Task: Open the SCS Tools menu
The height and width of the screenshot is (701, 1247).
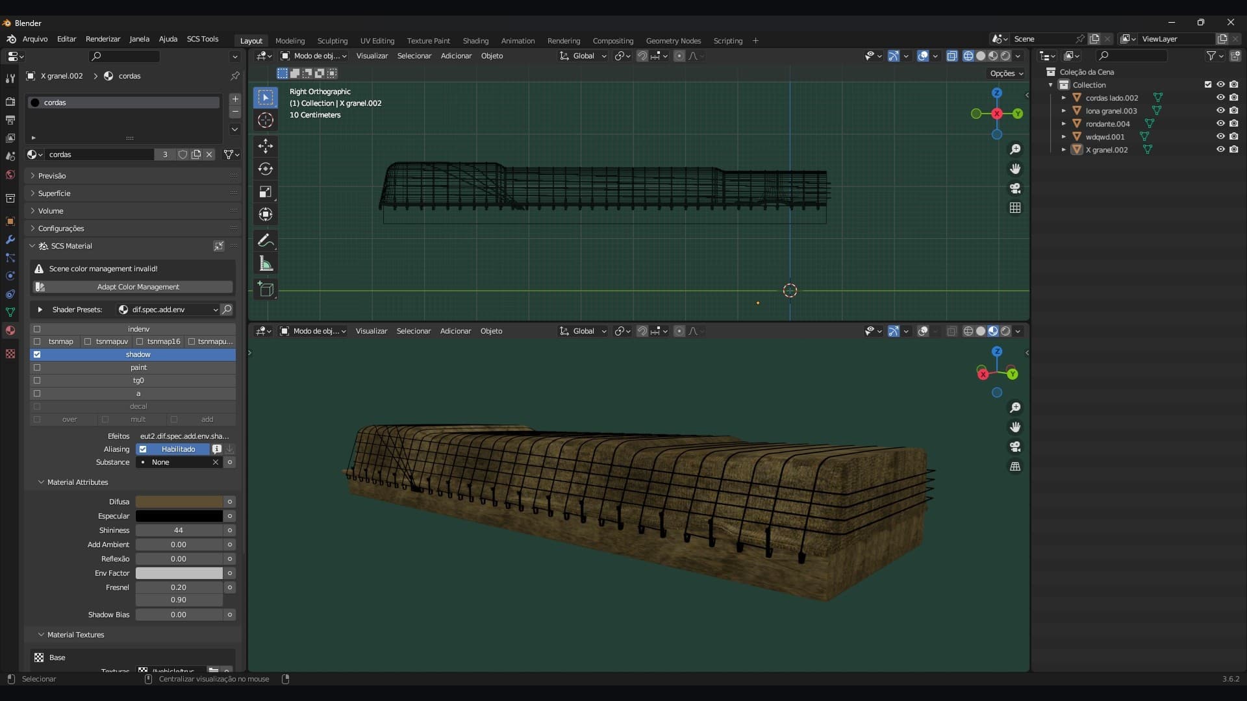Action: click(203, 39)
